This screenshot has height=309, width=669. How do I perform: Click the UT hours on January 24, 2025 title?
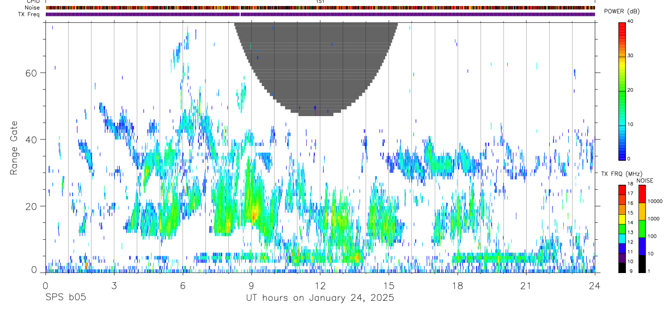point(320,298)
